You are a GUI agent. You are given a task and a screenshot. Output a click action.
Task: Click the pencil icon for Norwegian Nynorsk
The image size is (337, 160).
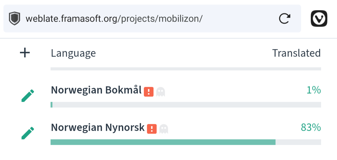click(28, 133)
